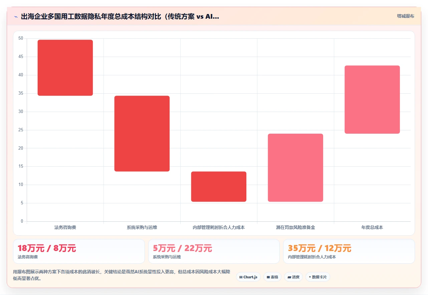Click the lightning icon beside the chart title
Viewport: 428px width, 295px height.
pyautogui.click(x=16, y=16)
